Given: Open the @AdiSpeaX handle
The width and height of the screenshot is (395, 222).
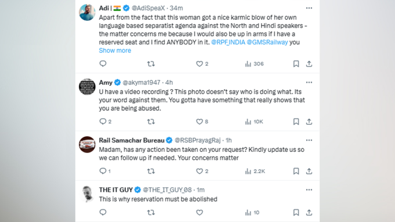Looking at the screenshot, I should pyautogui.click(x=148, y=8).
